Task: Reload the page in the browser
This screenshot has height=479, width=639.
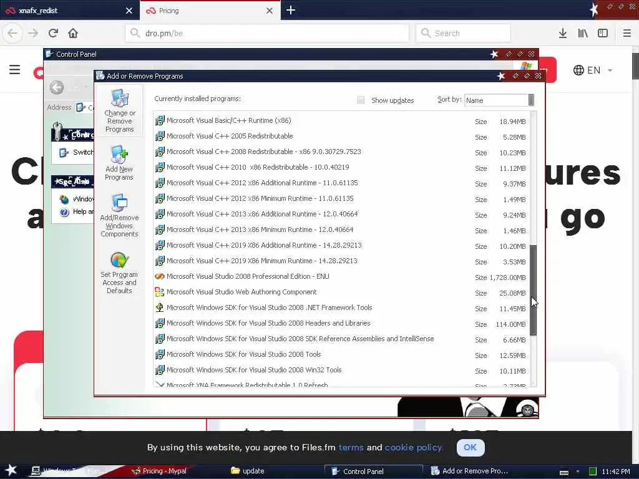Action: (x=53, y=33)
